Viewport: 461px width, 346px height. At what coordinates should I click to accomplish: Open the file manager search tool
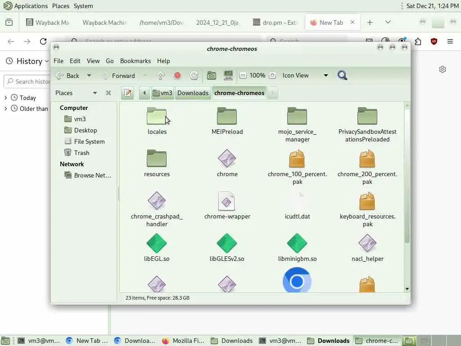[342, 76]
